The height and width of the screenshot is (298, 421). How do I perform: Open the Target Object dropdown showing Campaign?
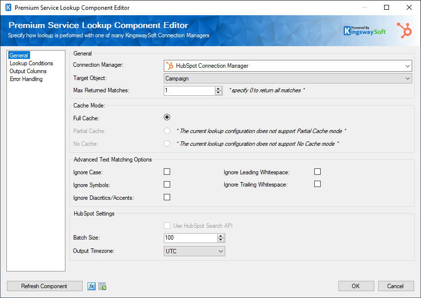coord(288,79)
